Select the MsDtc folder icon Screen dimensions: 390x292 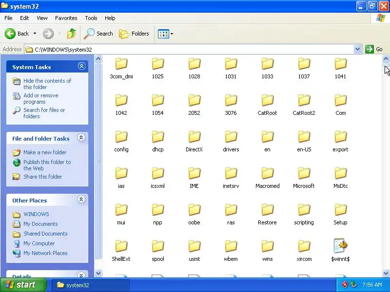tap(340, 173)
